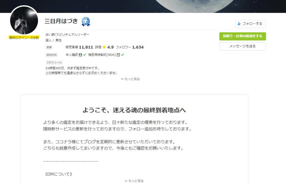Viewport: 286px width, 185px height.
Task: Follow this seller with フォローする button
Action: 251,24
